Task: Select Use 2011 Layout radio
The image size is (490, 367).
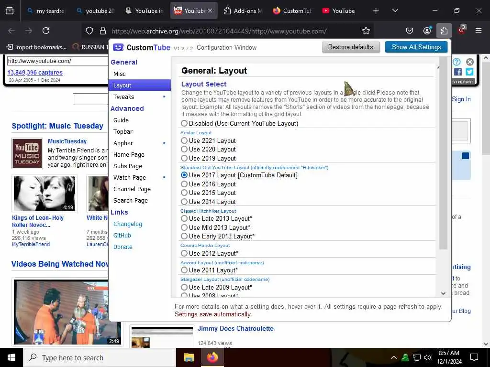Action: tap(184, 270)
